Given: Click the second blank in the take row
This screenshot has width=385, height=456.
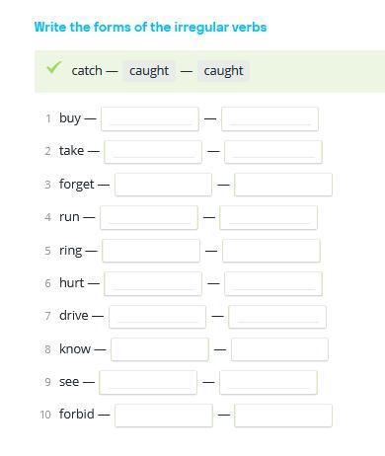Looking at the screenshot, I should tap(273, 152).
